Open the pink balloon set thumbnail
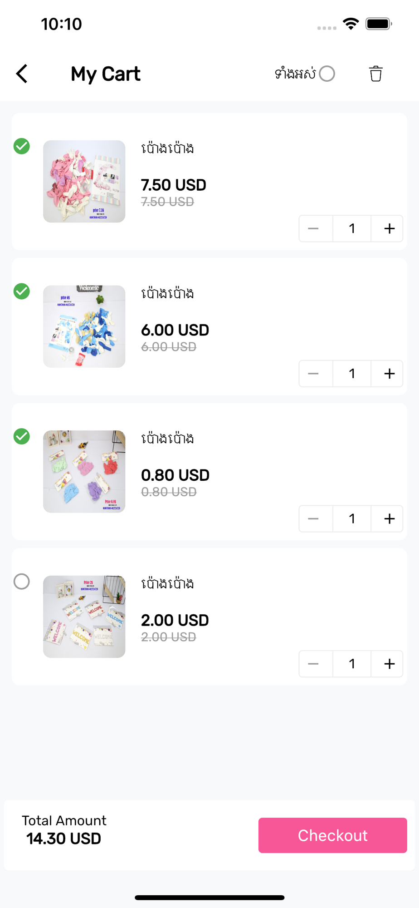Viewport: 419px width, 908px height. point(84,181)
